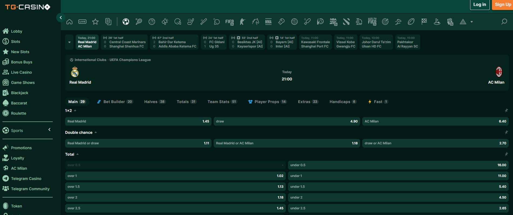
Task: Select the Basketball sport icon
Action: pyautogui.click(x=152, y=22)
